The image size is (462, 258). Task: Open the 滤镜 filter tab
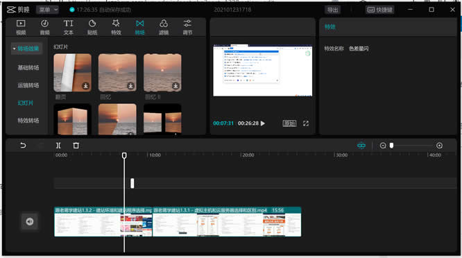pos(164,27)
